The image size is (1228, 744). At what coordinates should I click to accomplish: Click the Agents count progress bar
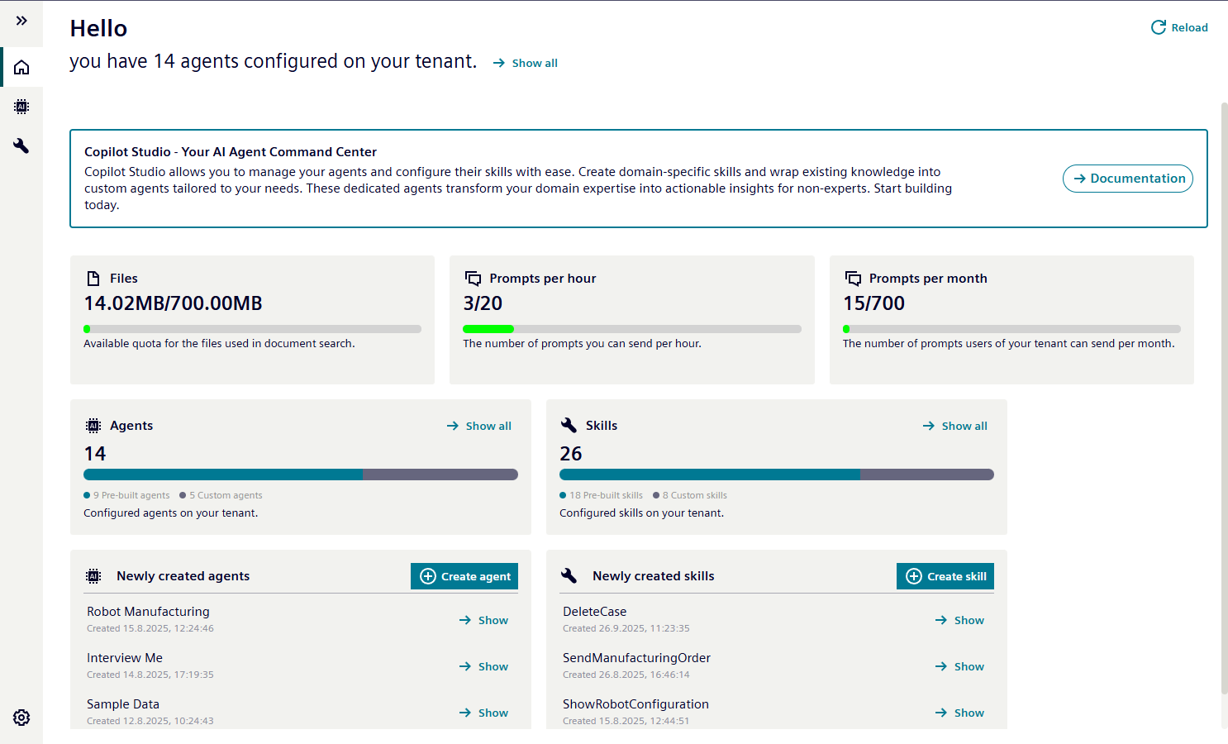[301, 475]
